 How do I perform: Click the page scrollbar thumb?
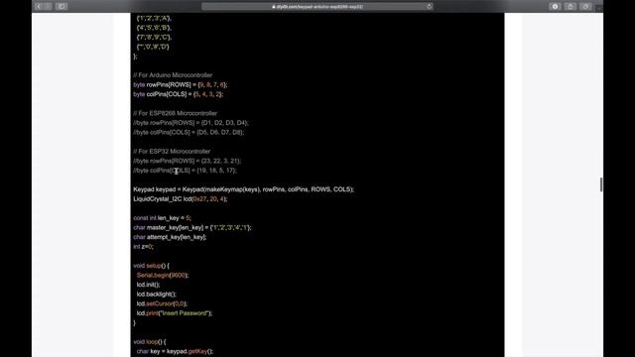tap(601, 184)
